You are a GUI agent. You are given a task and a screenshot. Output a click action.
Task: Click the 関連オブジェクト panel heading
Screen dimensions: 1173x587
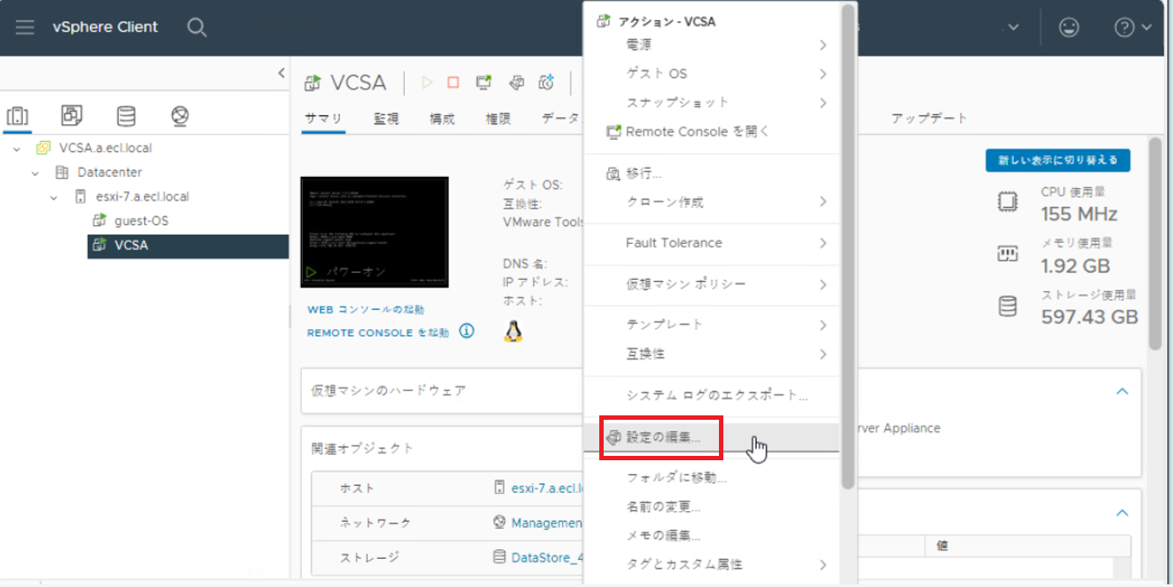(363, 448)
